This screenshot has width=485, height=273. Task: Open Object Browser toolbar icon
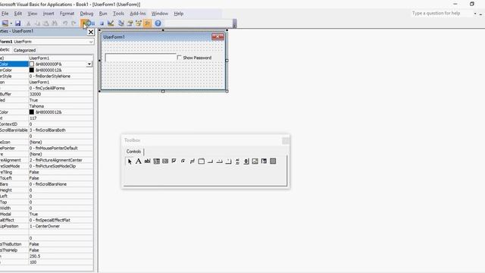point(138,24)
